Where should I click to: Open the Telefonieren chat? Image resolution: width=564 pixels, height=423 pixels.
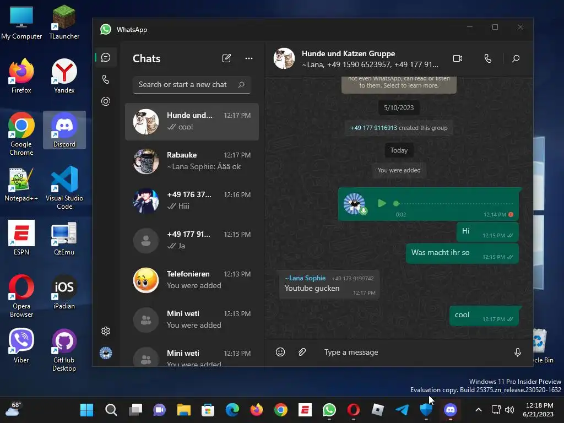[x=192, y=280]
